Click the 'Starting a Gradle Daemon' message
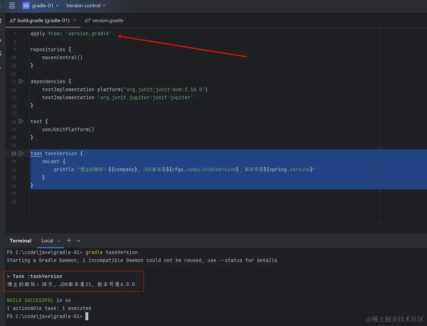 coord(142,260)
